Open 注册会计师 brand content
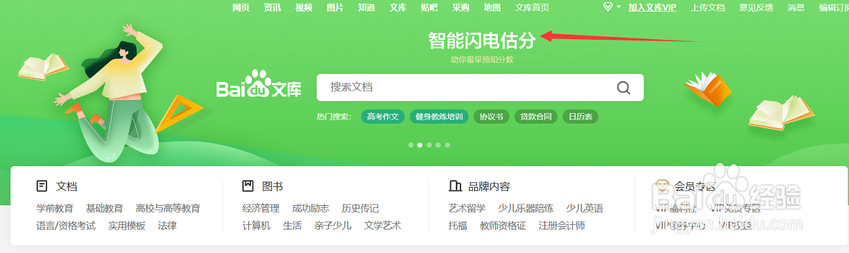The width and height of the screenshot is (849, 253). [562, 226]
